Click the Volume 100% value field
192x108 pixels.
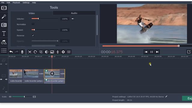coord(65,19)
